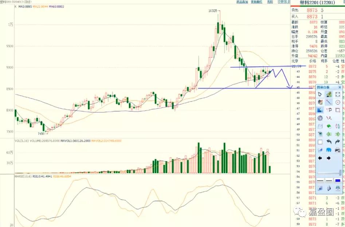The image size is (345, 227).
Task: Click the first link above the chart
Action: [242, 2]
